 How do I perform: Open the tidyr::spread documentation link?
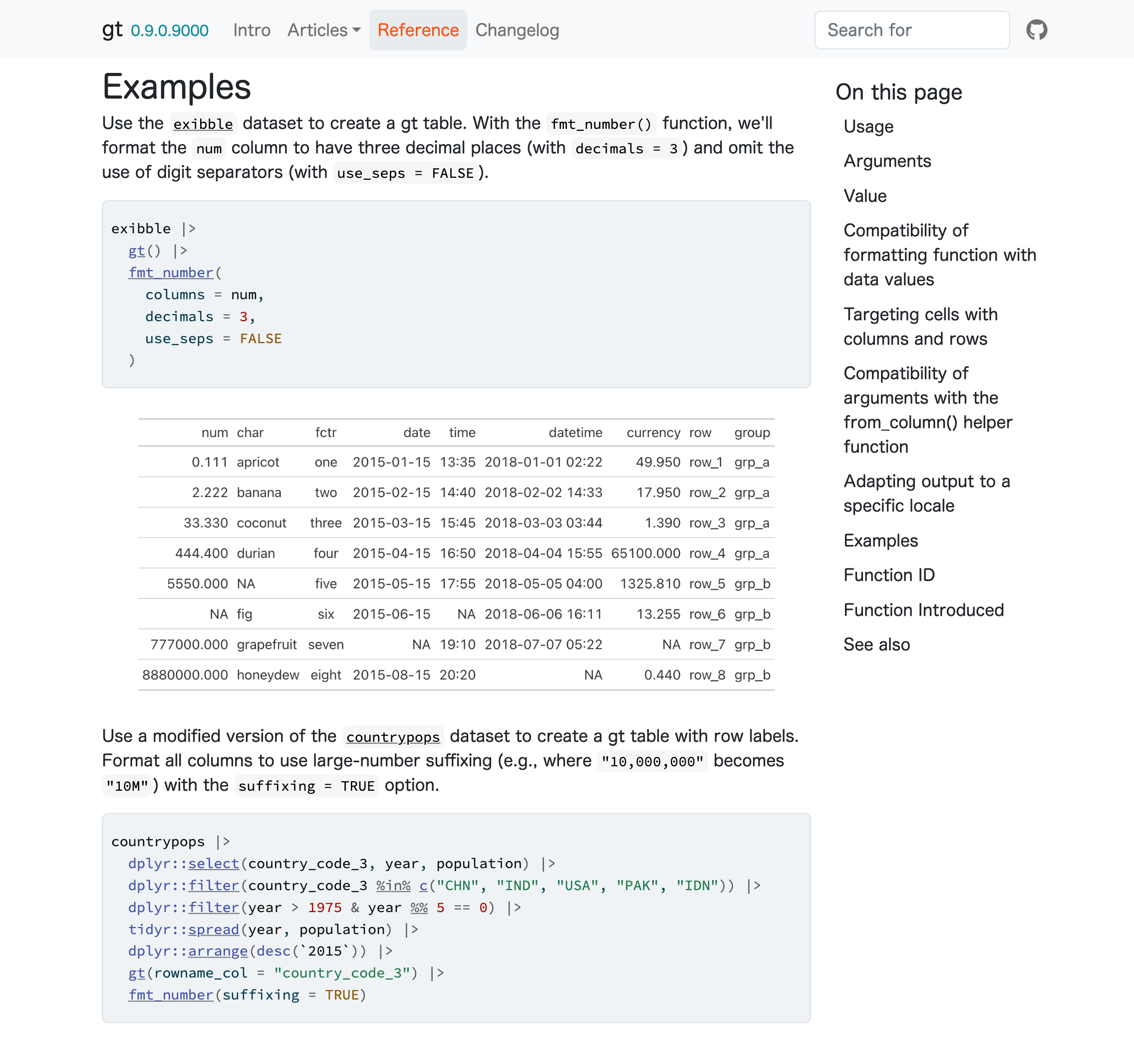click(x=214, y=929)
